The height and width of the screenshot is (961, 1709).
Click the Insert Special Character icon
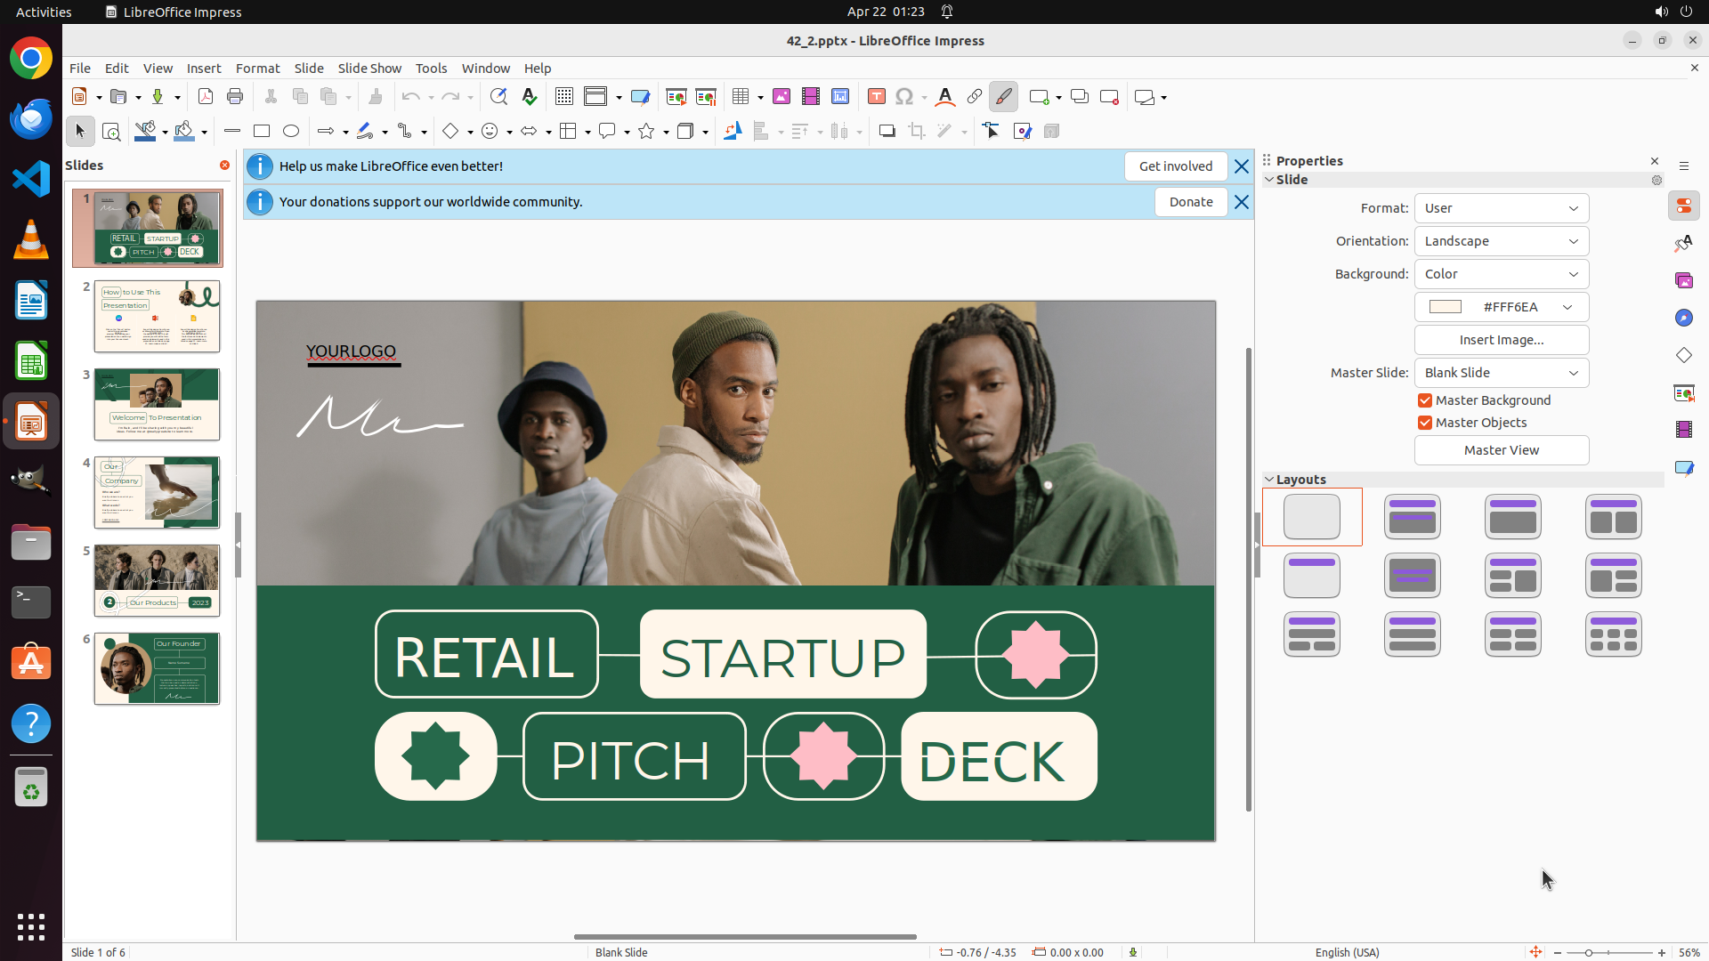(x=904, y=97)
